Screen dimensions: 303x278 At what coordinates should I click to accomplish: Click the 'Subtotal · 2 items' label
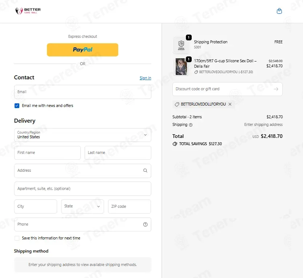point(187,117)
